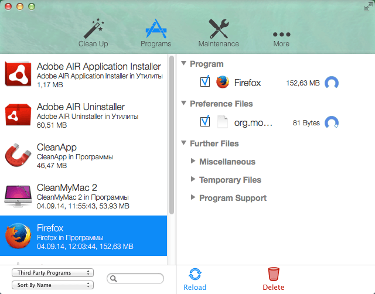Open the Third Party Programs dropdown

[x=53, y=273]
